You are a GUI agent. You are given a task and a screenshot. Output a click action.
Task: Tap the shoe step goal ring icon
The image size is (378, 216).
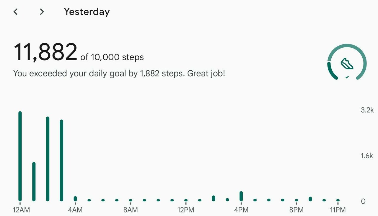point(347,62)
